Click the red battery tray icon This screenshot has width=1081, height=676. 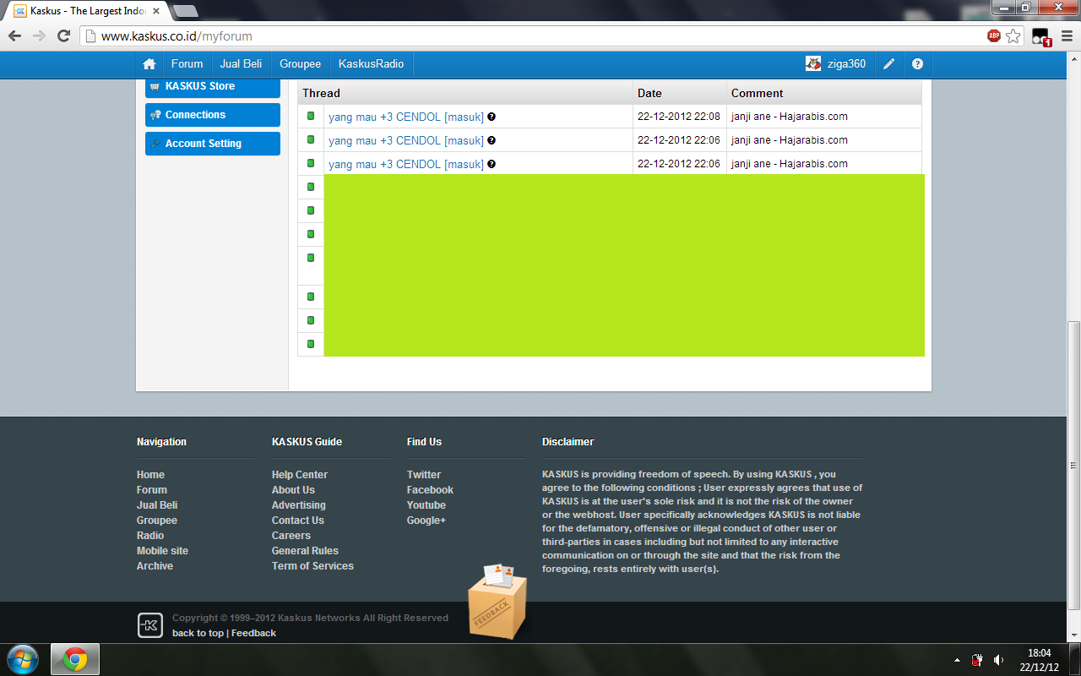pyautogui.click(x=977, y=660)
